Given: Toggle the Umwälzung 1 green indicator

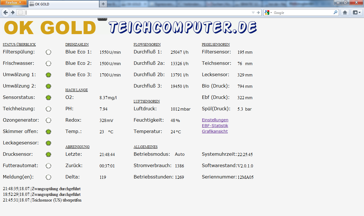Looking at the screenshot, I should pos(48,75).
